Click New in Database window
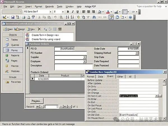Image resolution: width=168 pixels, height=126 pixels. pyautogui.click(x=31, y=29)
